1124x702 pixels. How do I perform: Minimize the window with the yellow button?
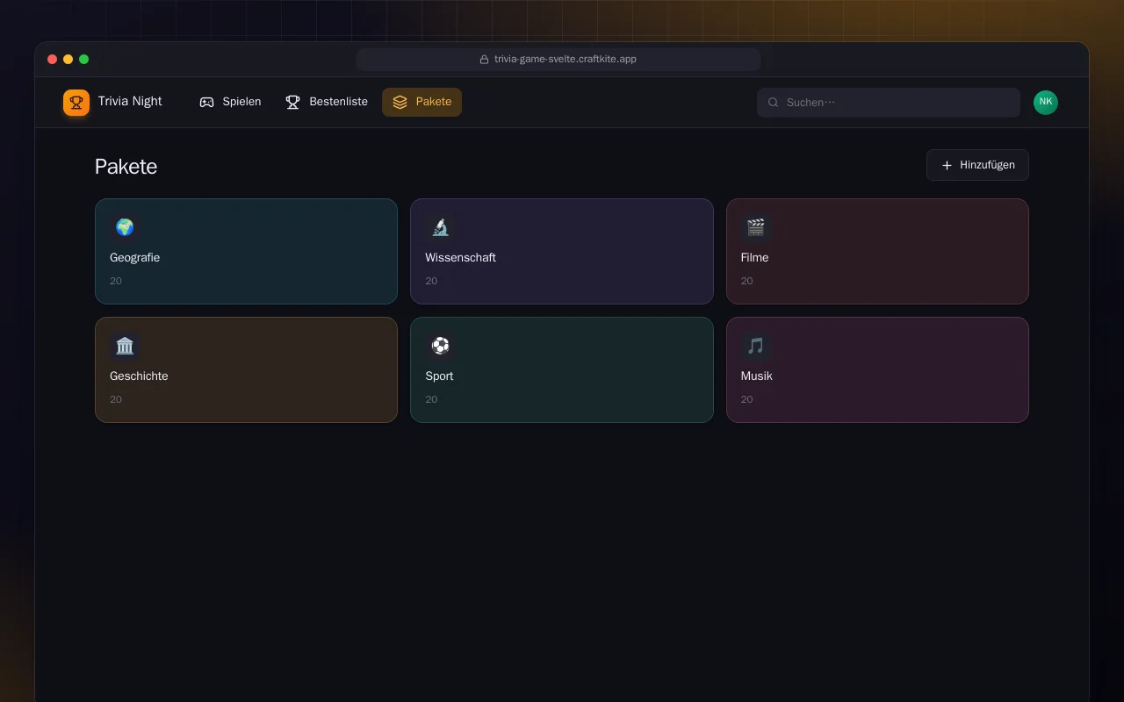pyautogui.click(x=68, y=60)
